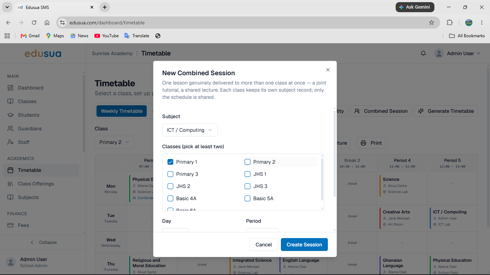490x275 pixels.
Task: Open the apps grid in the bookmarks bar
Action: pos(7,36)
